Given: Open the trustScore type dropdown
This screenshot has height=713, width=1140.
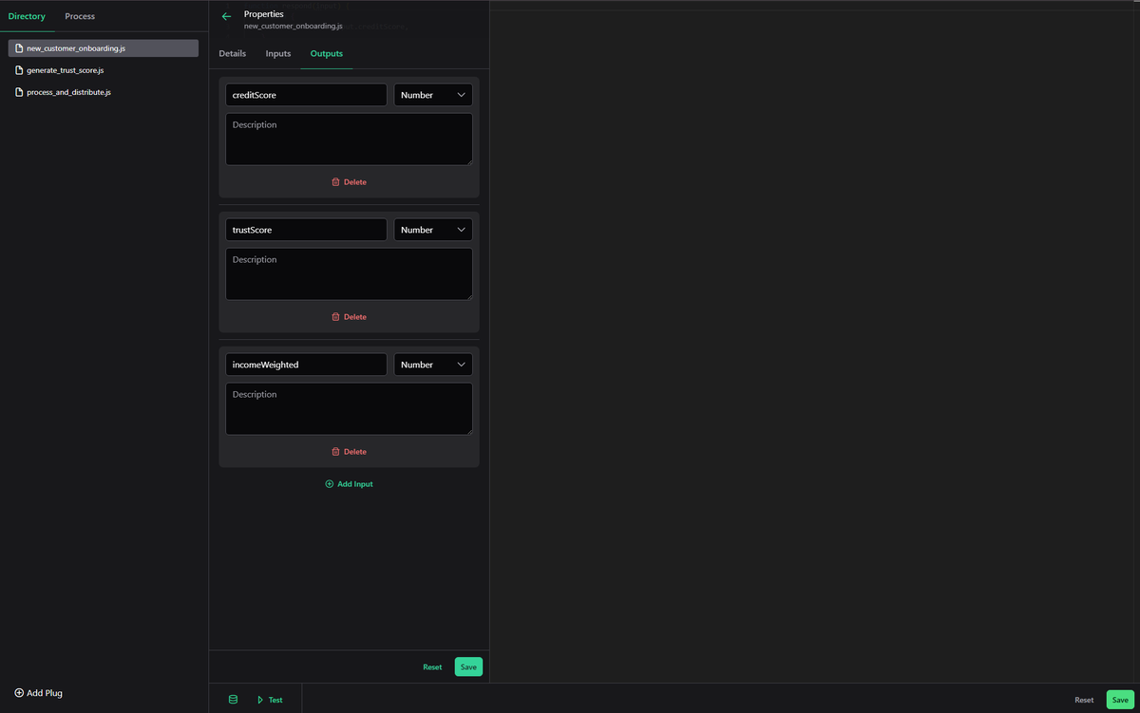Looking at the screenshot, I should [433, 230].
